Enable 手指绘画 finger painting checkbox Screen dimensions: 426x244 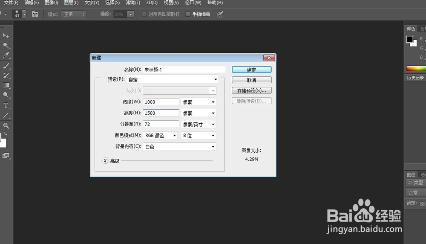click(187, 14)
